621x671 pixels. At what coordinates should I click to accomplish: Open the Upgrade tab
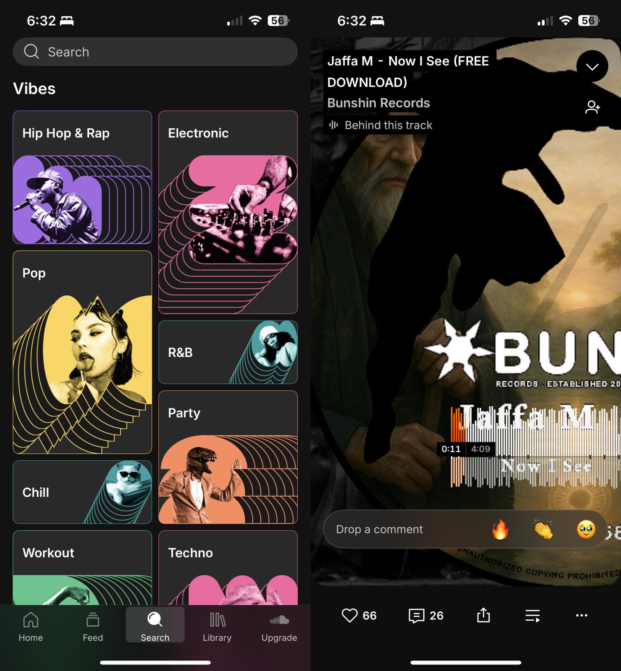coord(279,626)
